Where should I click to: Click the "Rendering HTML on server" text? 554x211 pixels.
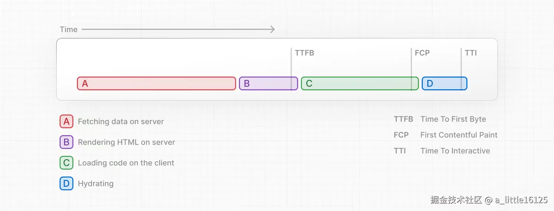[126, 142]
